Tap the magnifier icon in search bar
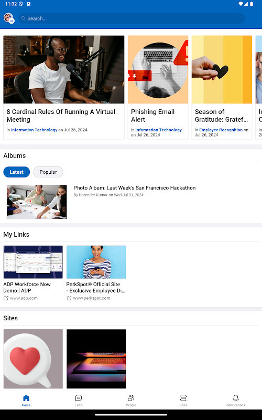The height and width of the screenshot is (420, 262). point(23,18)
